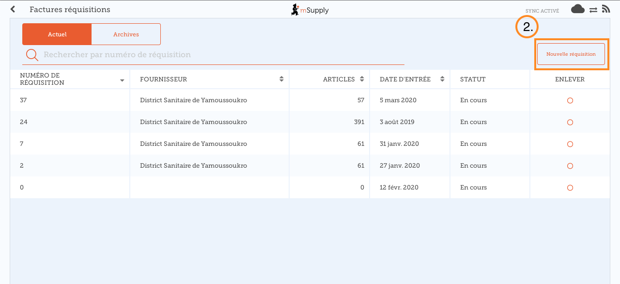Toggle remove circle for requisition 7
The image size is (620, 284).
(570, 144)
